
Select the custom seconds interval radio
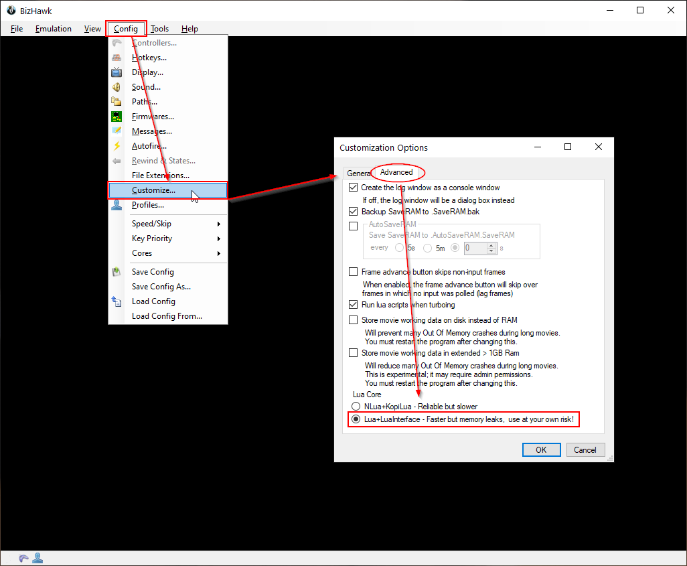(455, 248)
